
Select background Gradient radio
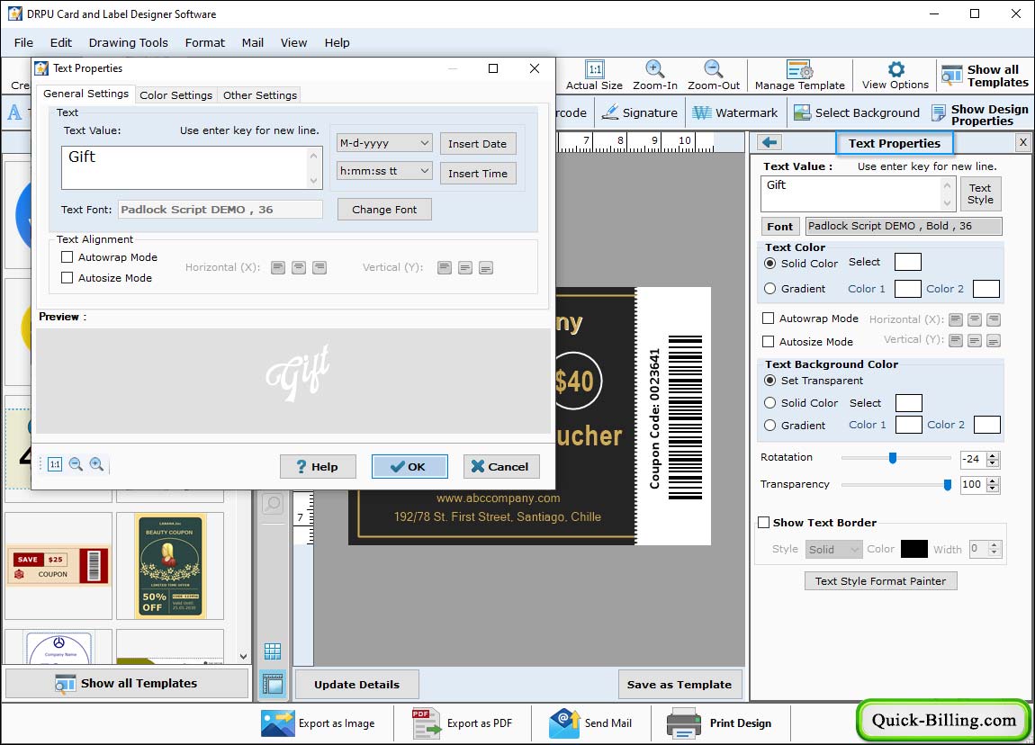769,425
